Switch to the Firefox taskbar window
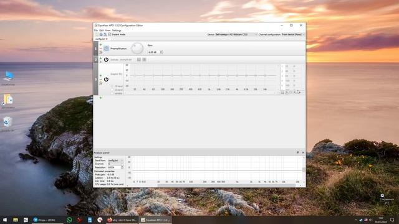This screenshot has width=399, height=224. pyautogui.click(x=122, y=220)
